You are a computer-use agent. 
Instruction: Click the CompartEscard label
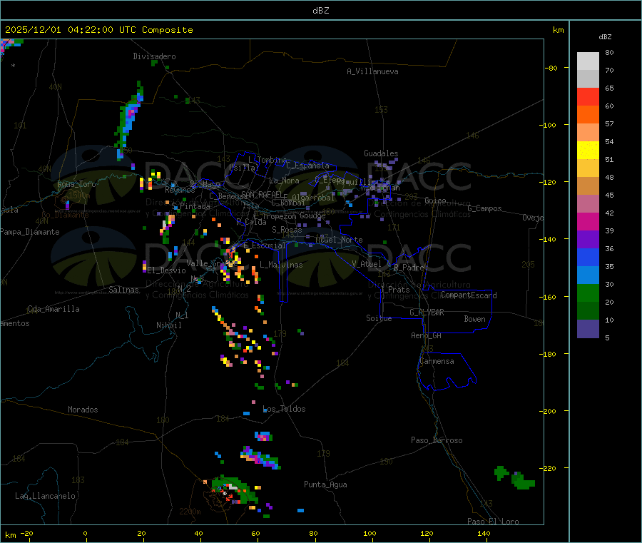pyautogui.click(x=469, y=295)
